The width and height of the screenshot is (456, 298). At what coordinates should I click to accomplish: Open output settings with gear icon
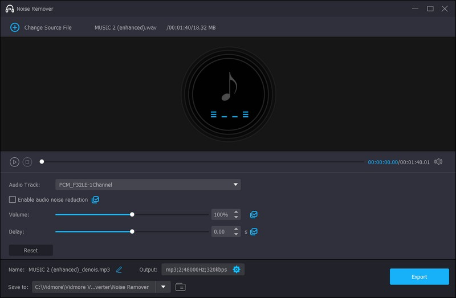point(237,270)
